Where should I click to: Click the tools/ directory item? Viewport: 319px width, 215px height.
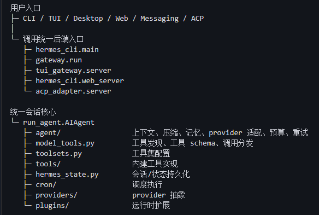pyautogui.click(x=48, y=164)
